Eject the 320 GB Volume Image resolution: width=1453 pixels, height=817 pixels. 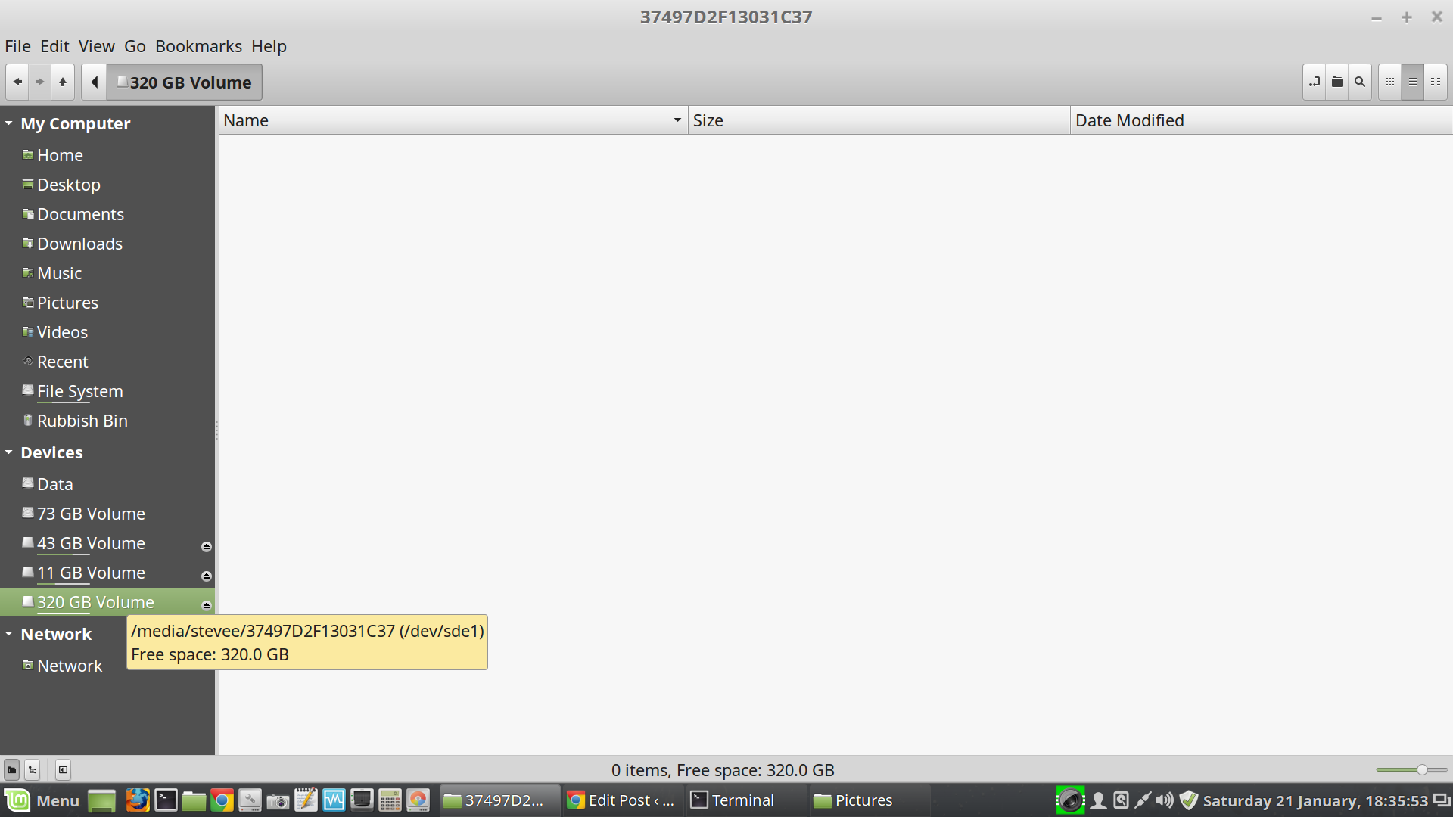[x=206, y=605]
